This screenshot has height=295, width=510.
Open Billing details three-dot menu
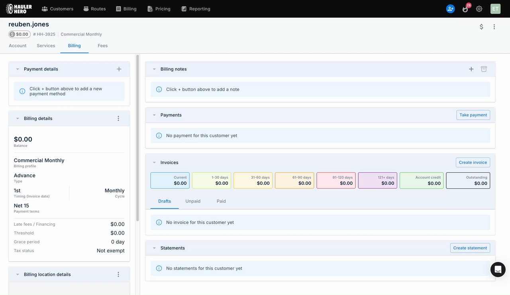pos(118,118)
